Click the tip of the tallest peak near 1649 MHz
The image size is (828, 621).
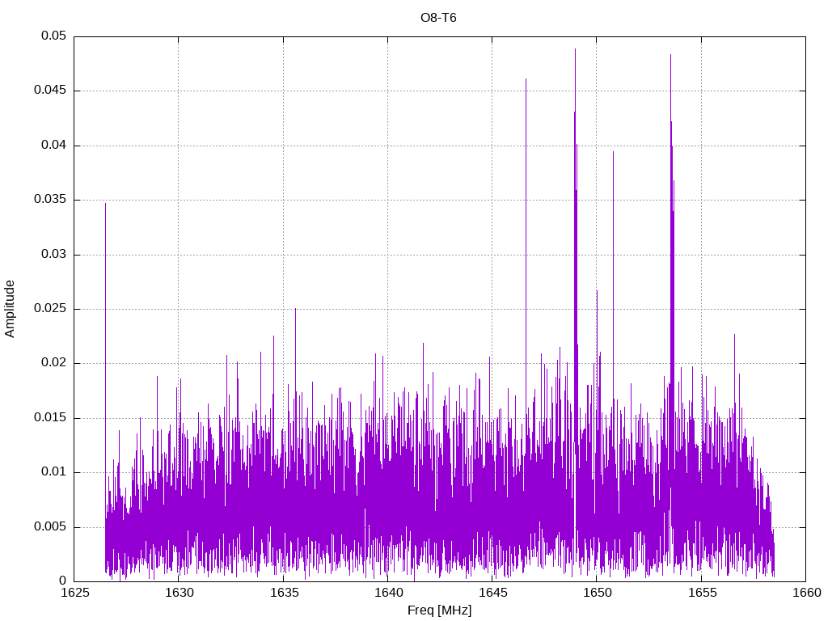[575, 49]
